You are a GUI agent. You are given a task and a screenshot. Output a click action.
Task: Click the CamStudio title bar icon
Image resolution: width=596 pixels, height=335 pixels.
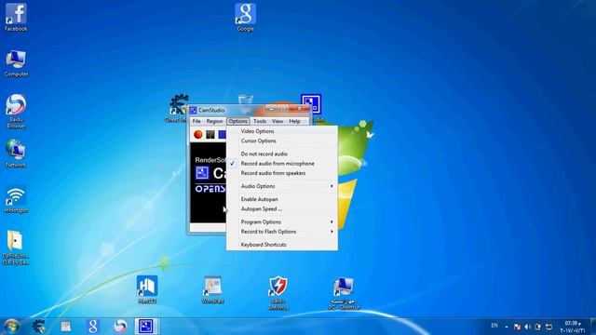click(x=193, y=110)
